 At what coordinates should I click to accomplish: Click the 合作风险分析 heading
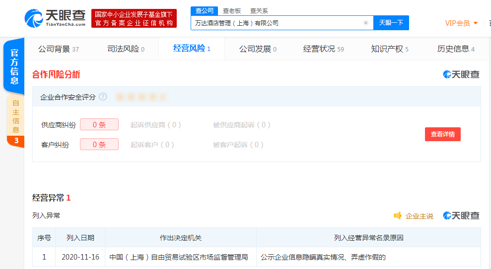pyautogui.click(x=57, y=74)
